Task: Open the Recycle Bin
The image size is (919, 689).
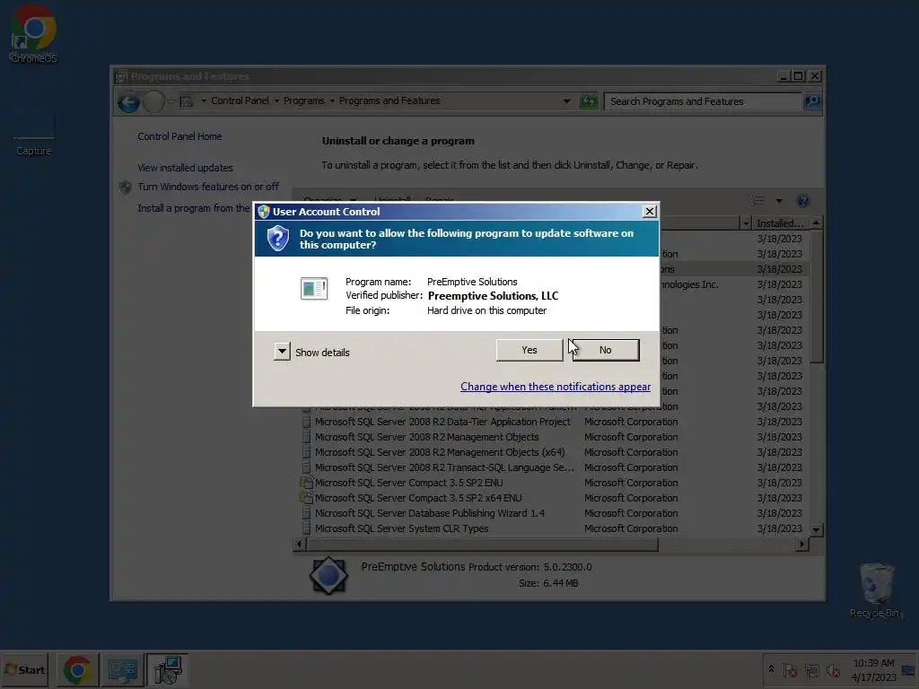Action: pyautogui.click(x=876, y=590)
